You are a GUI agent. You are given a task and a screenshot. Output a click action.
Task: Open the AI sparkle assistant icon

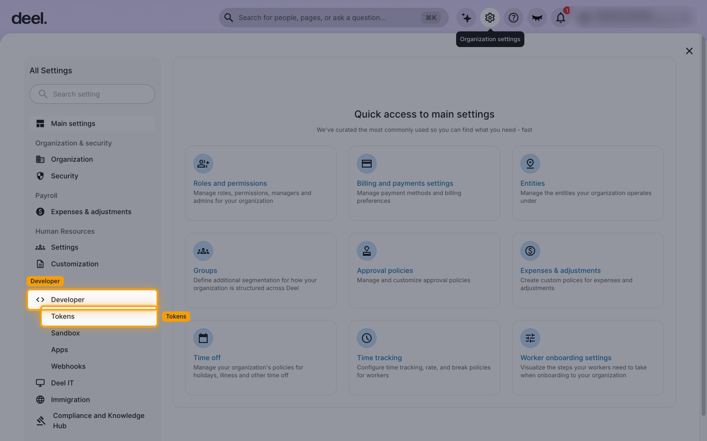[466, 18]
